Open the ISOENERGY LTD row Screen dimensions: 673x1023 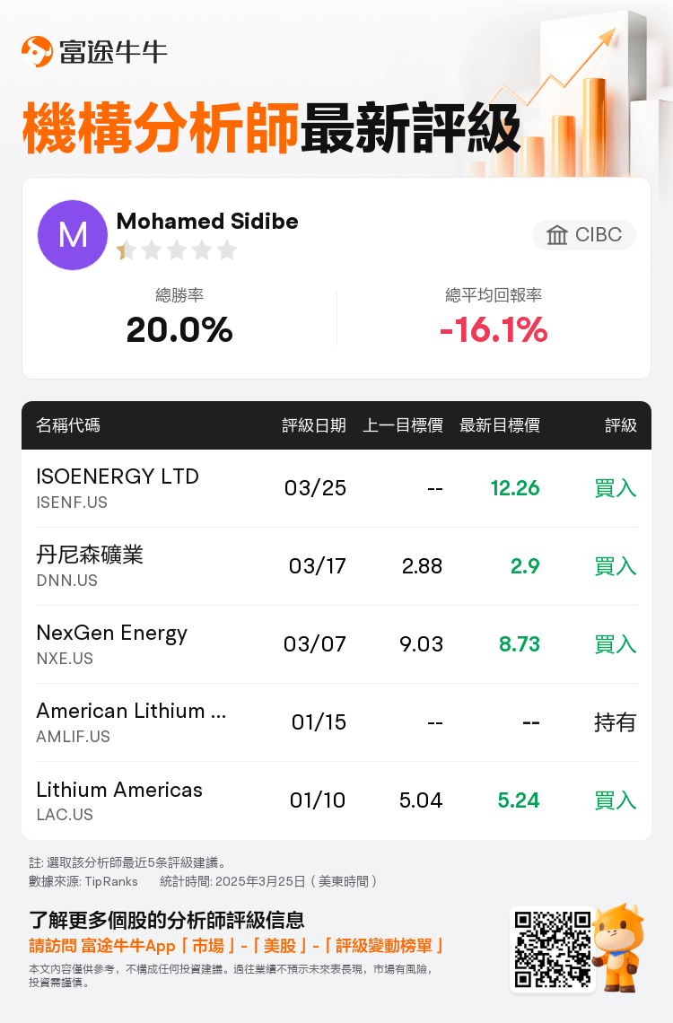336,488
